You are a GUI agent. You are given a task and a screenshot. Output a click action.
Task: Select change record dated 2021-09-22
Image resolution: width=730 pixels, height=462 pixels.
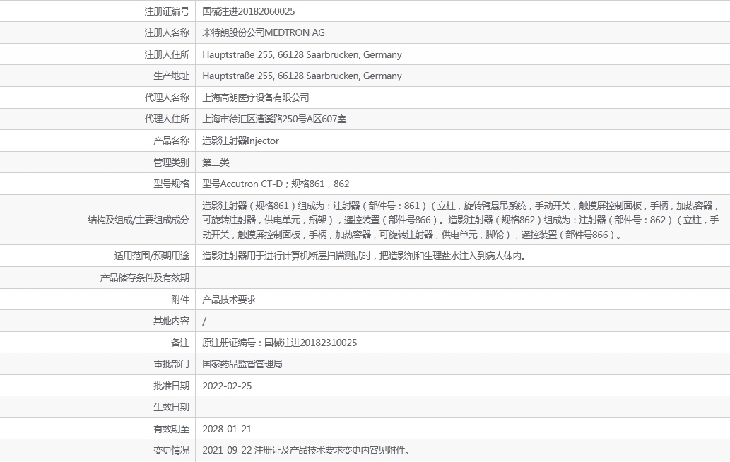point(306,451)
